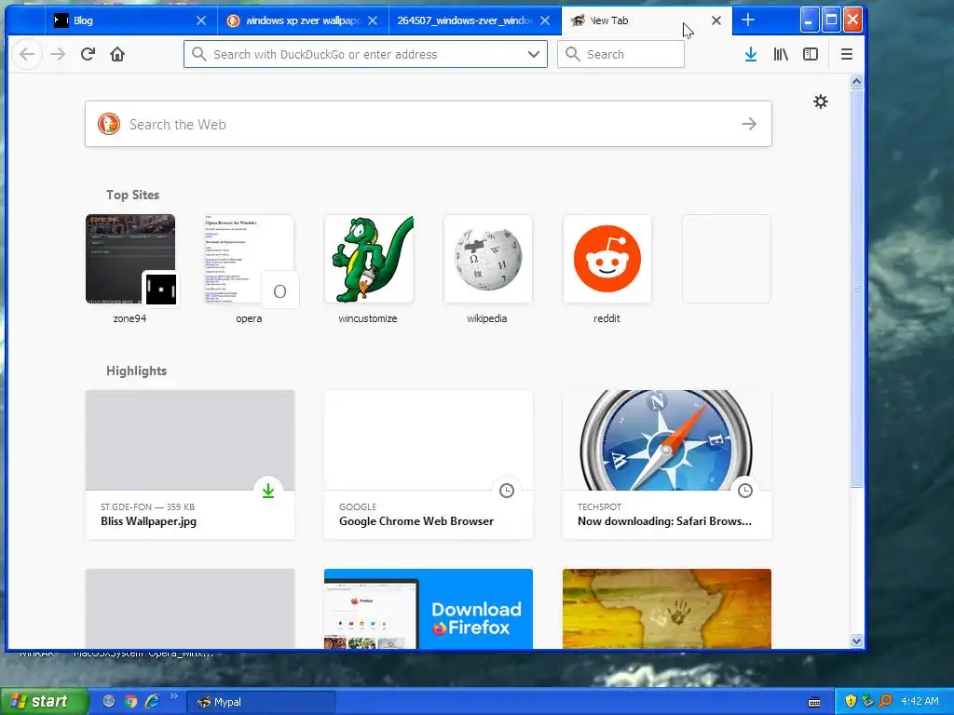Open the Bliss Wallpaper.jpg download highlight
The width and height of the screenshot is (954, 715).
click(x=190, y=465)
